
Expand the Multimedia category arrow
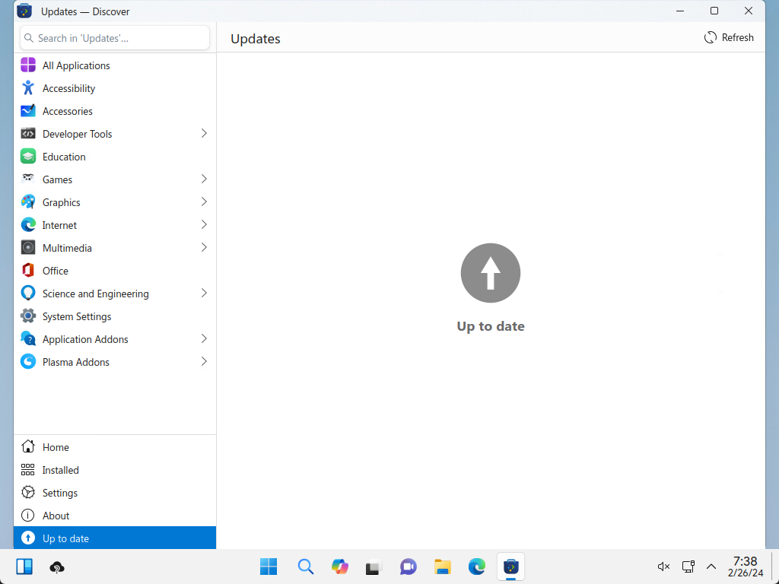pos(204,248)
